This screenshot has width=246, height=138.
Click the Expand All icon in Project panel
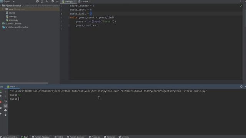(42, 2)
